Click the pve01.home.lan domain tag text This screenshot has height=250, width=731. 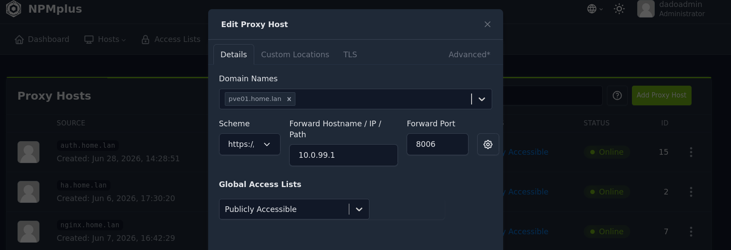[x=255, y=99]
